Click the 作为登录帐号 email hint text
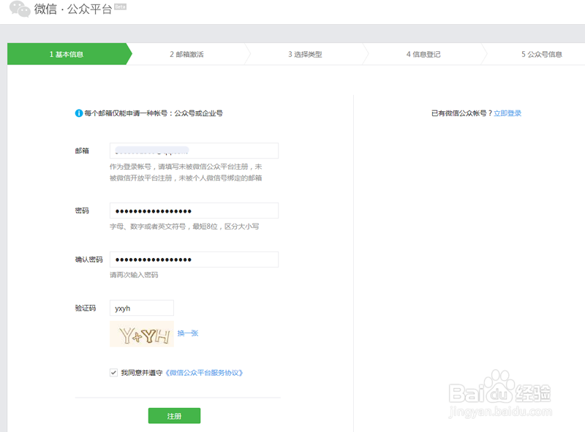Screen dimensions: 585x432 (186, 173)
